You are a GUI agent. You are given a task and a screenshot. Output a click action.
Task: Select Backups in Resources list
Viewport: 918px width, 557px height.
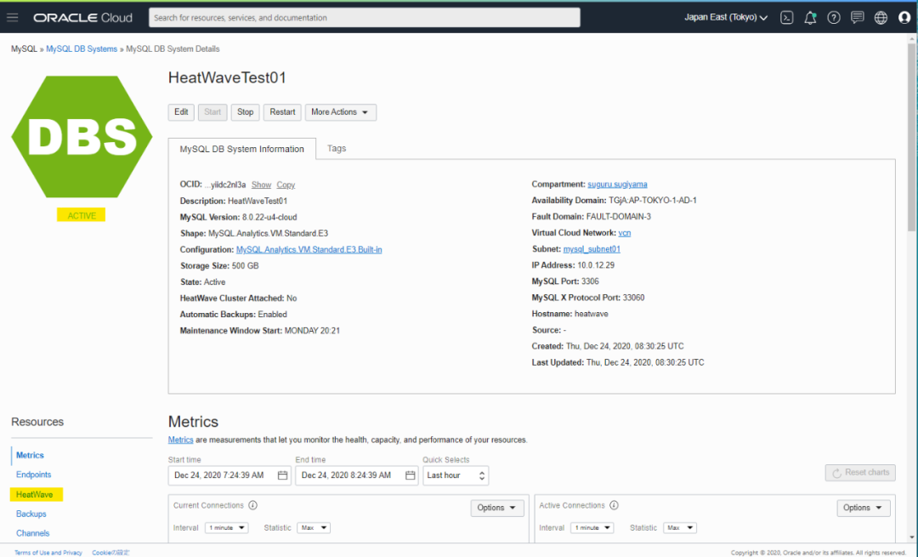[x=31, y=514]
